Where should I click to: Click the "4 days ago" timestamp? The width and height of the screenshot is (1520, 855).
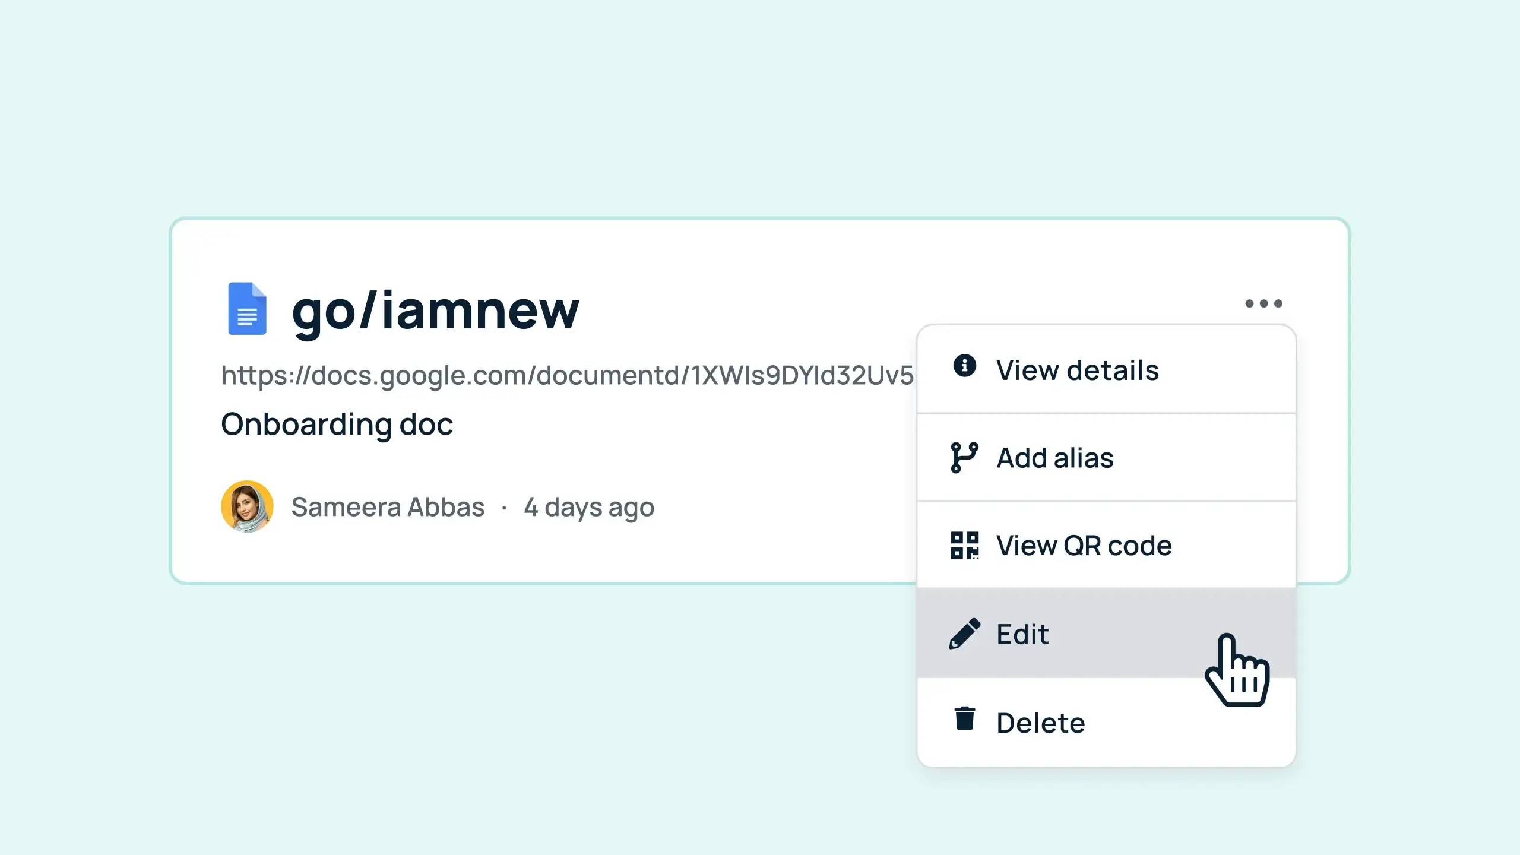coord(588,507)
